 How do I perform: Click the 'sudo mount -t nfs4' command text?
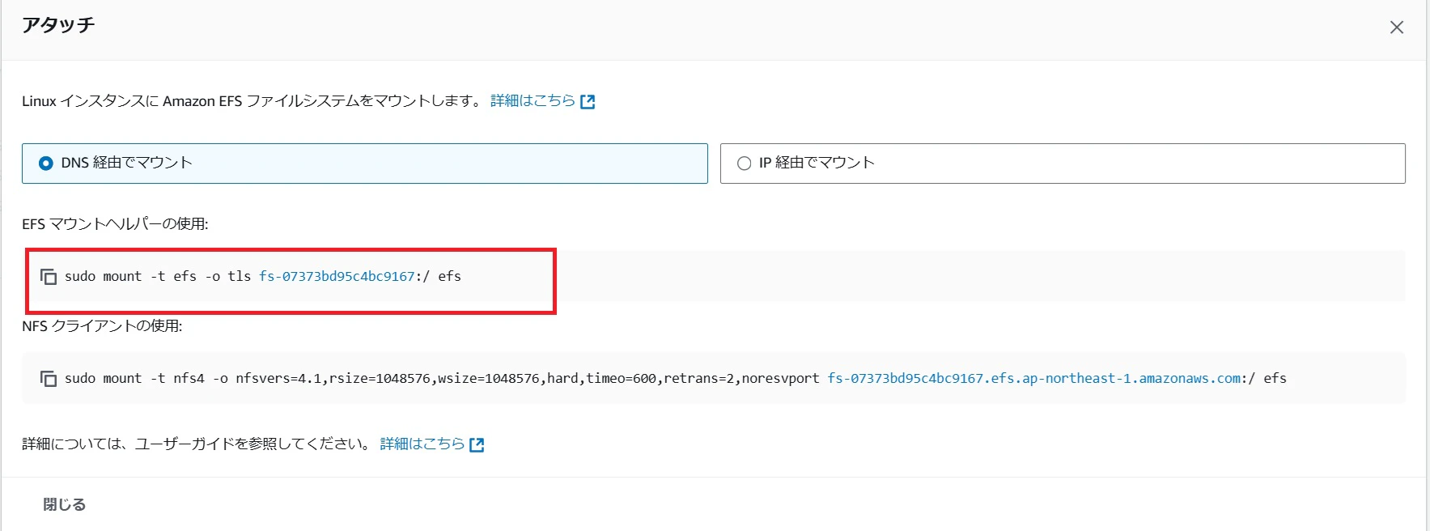click(x=134, y=378)
